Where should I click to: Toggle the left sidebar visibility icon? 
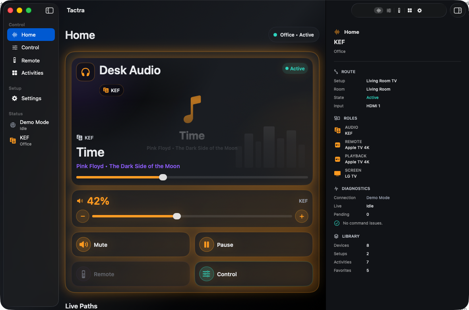click(x=49, y=10)
